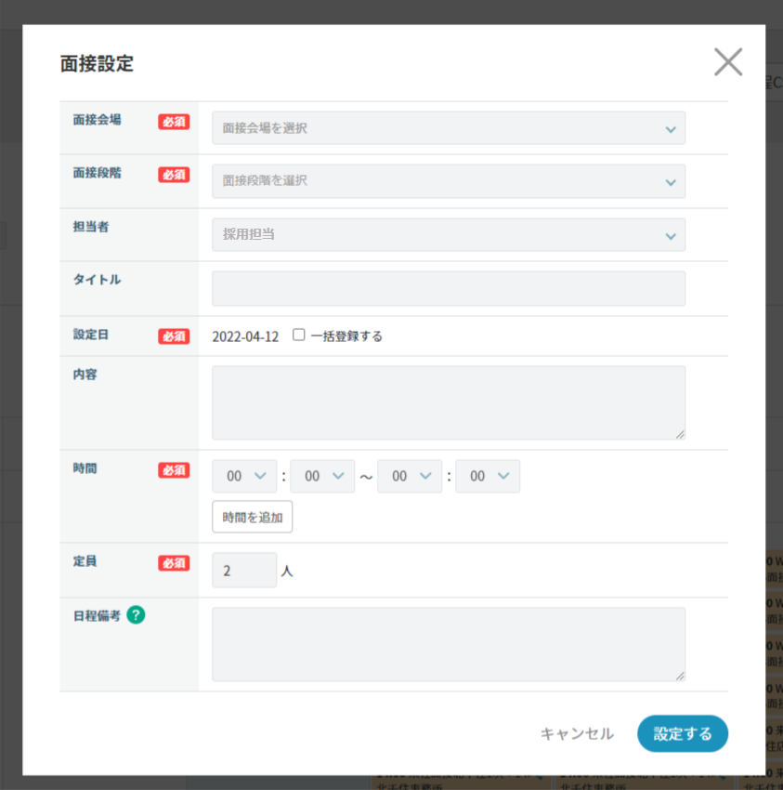Viewport: 783px width, 790px height.
Task: Click the タイトル text field
Action: click(x=449, y=288)
